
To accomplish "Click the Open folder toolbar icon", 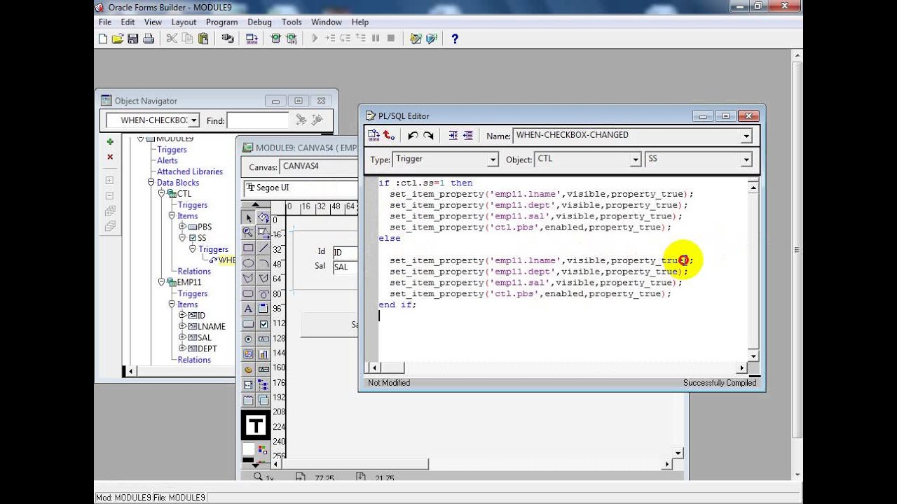I will coord(118,38).
